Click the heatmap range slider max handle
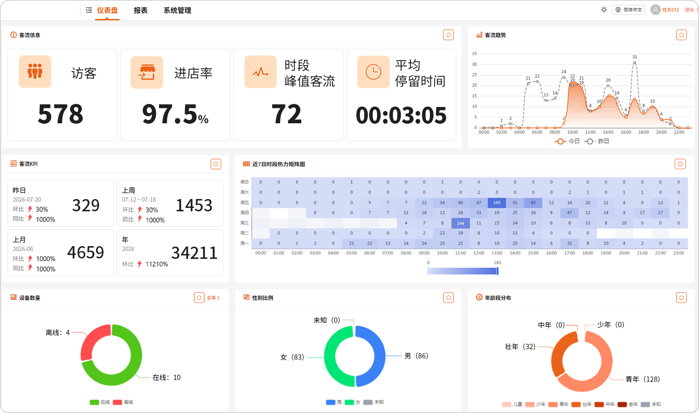Viewport: 699px width, 413px height. tap(498, 271)
